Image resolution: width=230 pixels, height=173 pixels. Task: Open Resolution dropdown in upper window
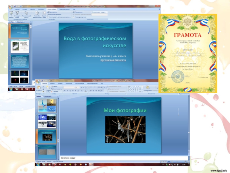click(100, 12)
